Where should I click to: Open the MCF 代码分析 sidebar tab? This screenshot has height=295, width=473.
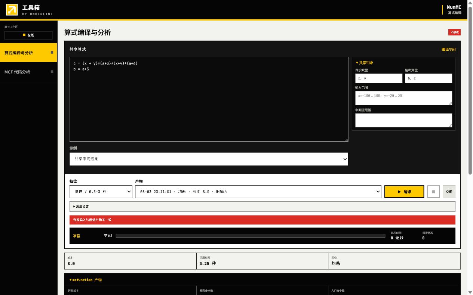coord(28,72)
